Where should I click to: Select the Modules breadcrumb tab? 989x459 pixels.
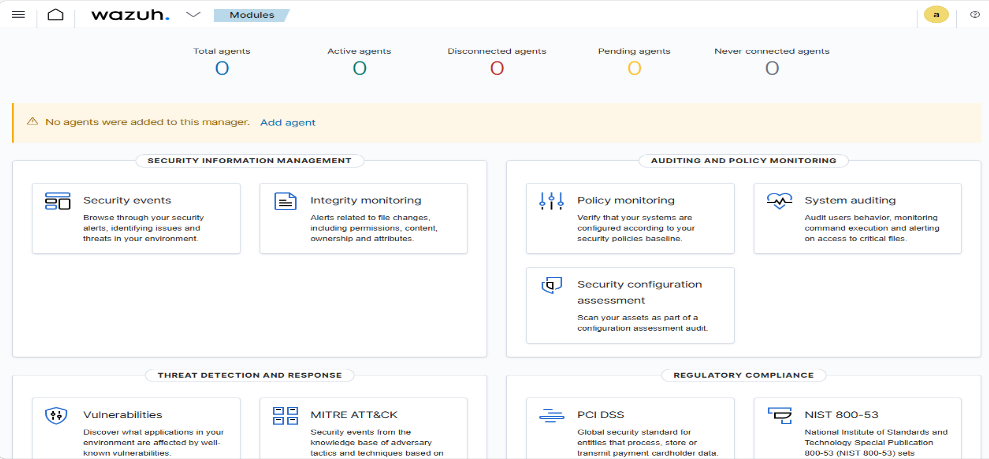click(x=252, y=15)
